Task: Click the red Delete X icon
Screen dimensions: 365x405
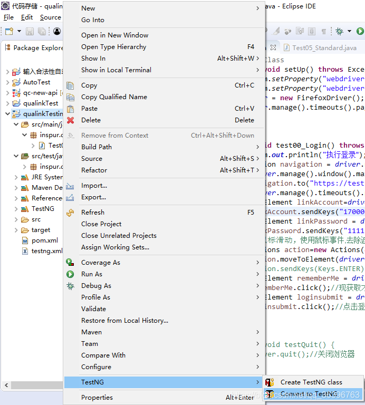Action: coord(70,120)
